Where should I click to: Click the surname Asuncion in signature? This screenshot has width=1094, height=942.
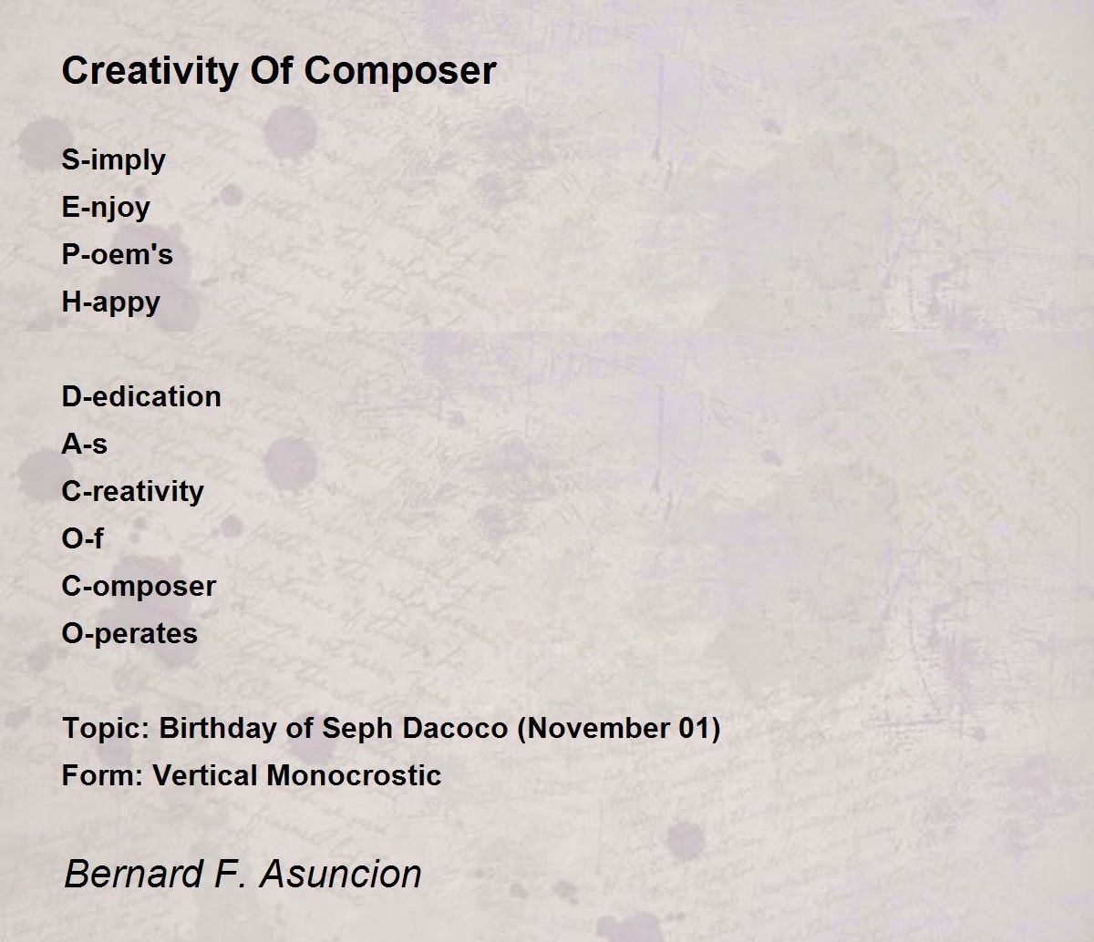click(341, 874)
